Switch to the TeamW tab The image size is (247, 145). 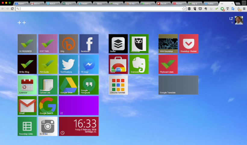coord(21,4)
